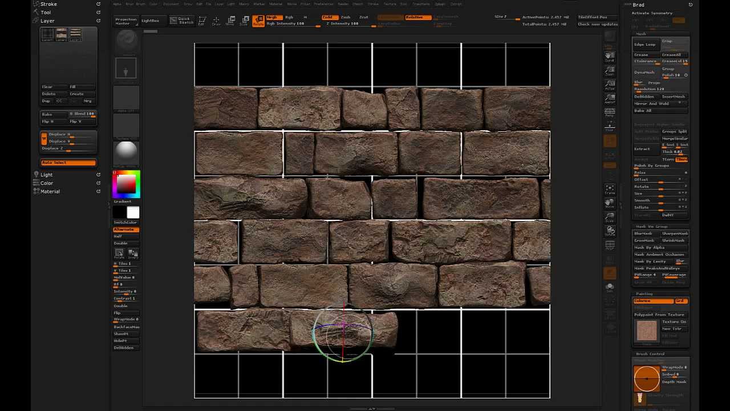Select the Draw mode icon

216,21
